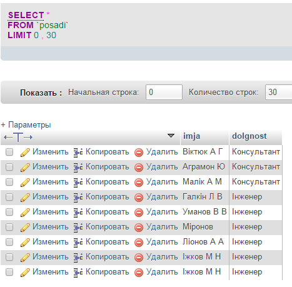Image resolution: width=292 pixels, height=287 pixels.
Task: Click the SELECT keyword in the query
Action: click(x=26, y=15)
